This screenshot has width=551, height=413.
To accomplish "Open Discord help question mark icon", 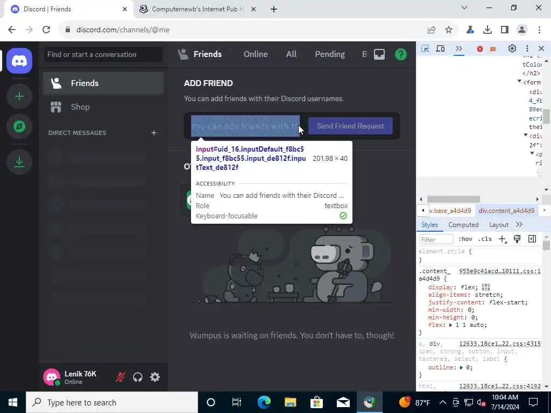I will tap(400, 54).
